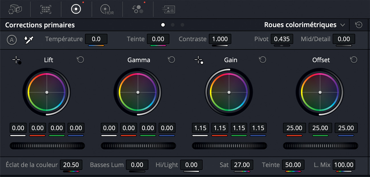Click the Lift master wheel slider
This screenshot has height=177, width=370.
point(47,146)
